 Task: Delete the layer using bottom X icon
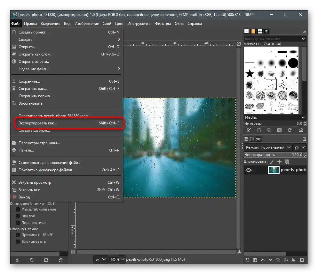(x=302, y=260)
